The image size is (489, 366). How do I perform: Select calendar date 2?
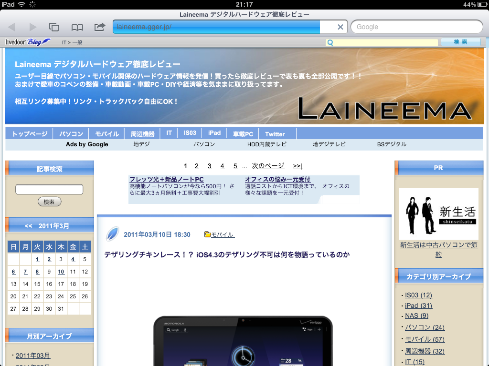click(x=49, y=259)
